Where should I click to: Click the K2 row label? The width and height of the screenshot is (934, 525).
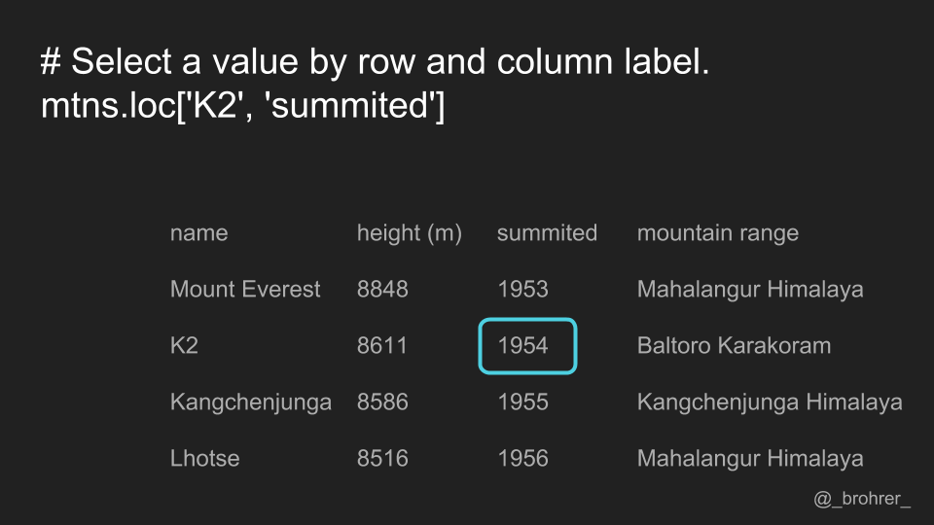[184, 346]
